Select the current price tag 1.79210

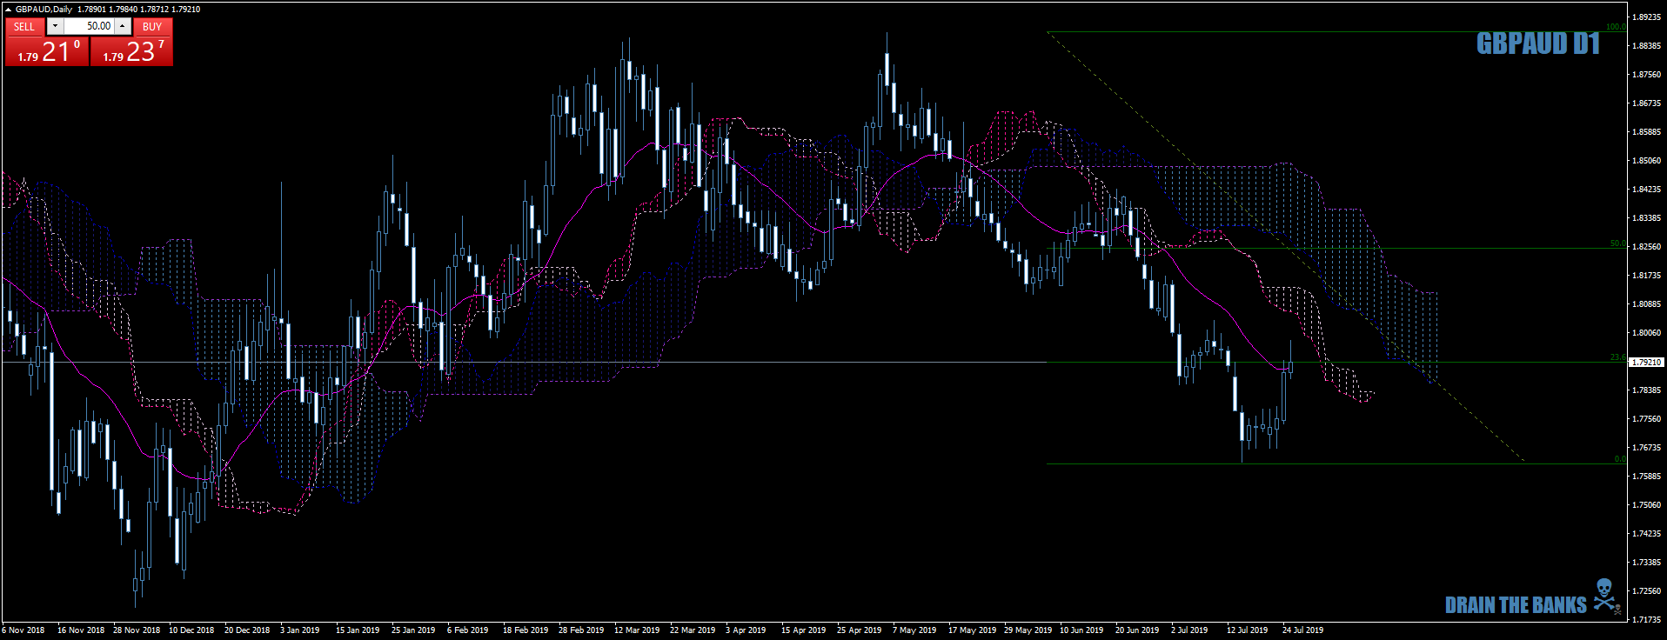point(1645,362)
